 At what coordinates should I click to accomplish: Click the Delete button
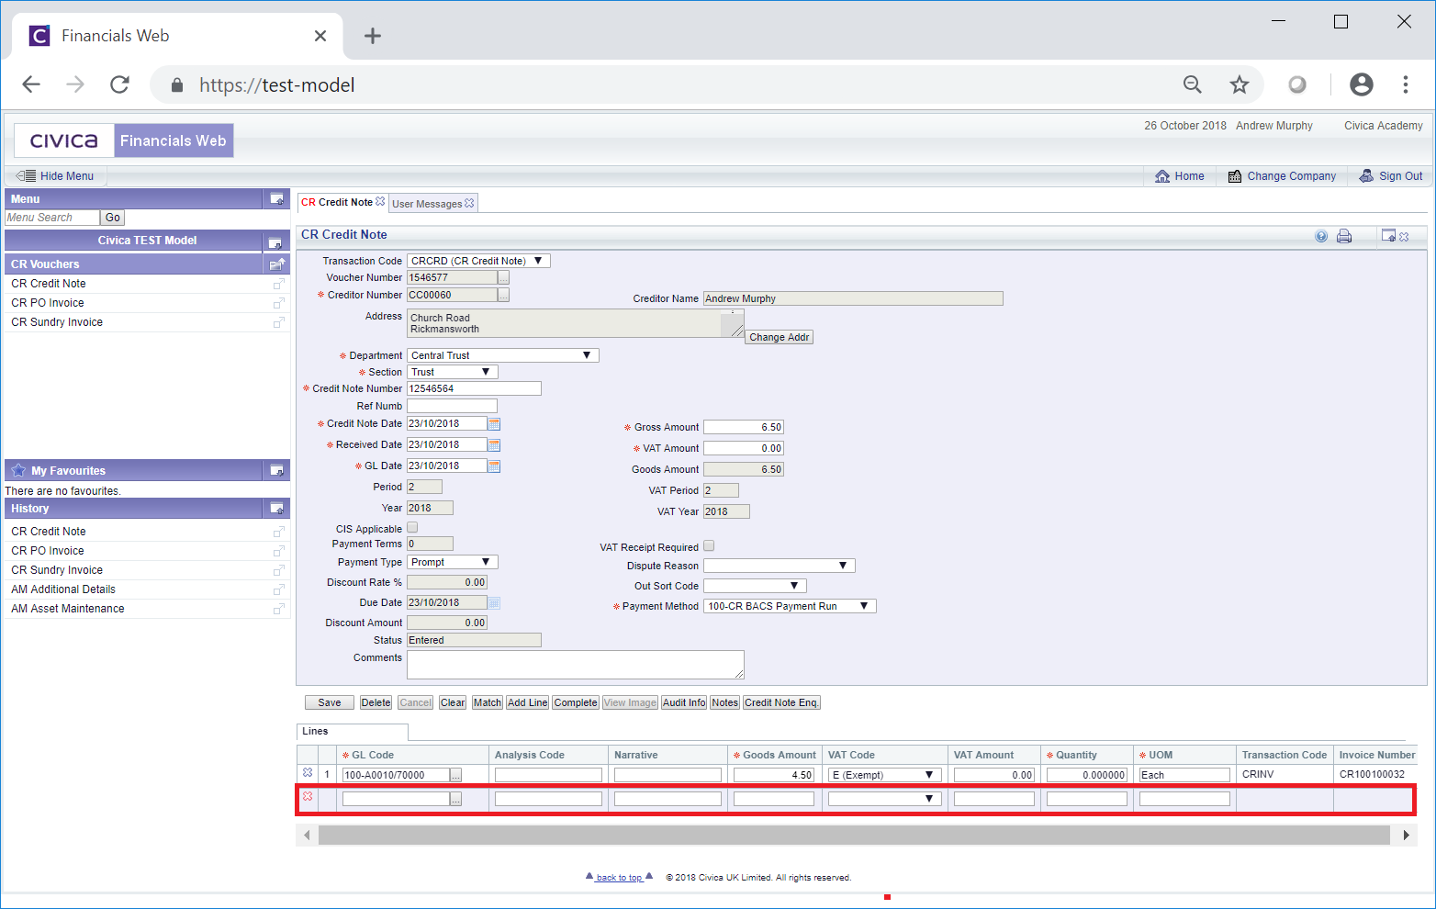pyautogui.click(x=376, y=702)
